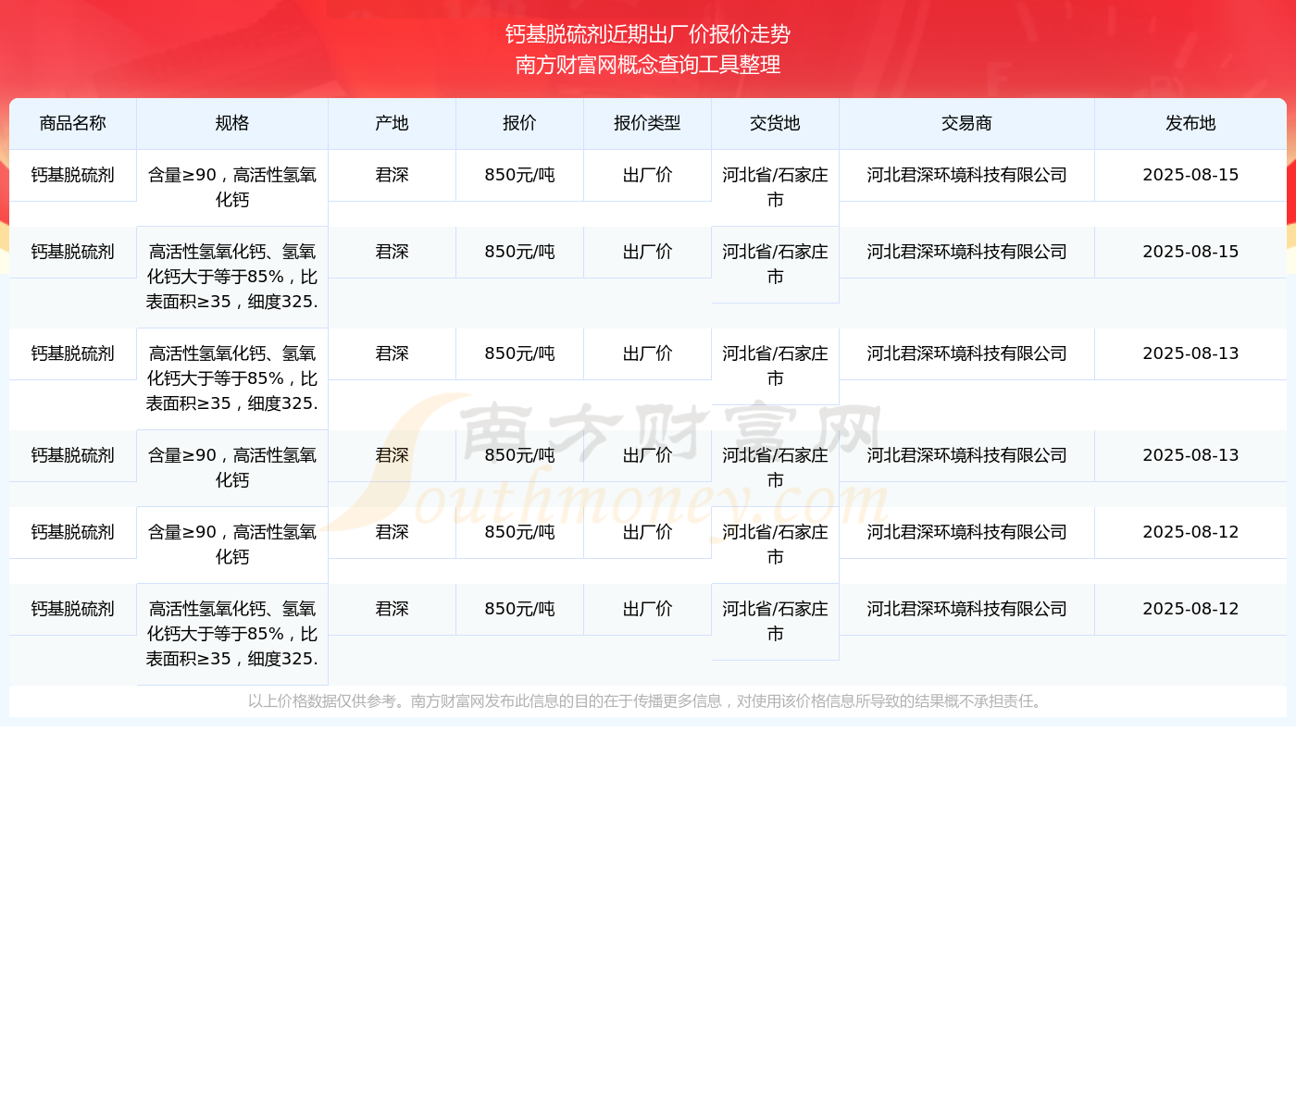
Task: Click 850元/吨 in 2025-08-15 细度325 row
Action: click(x=520, y=252)
